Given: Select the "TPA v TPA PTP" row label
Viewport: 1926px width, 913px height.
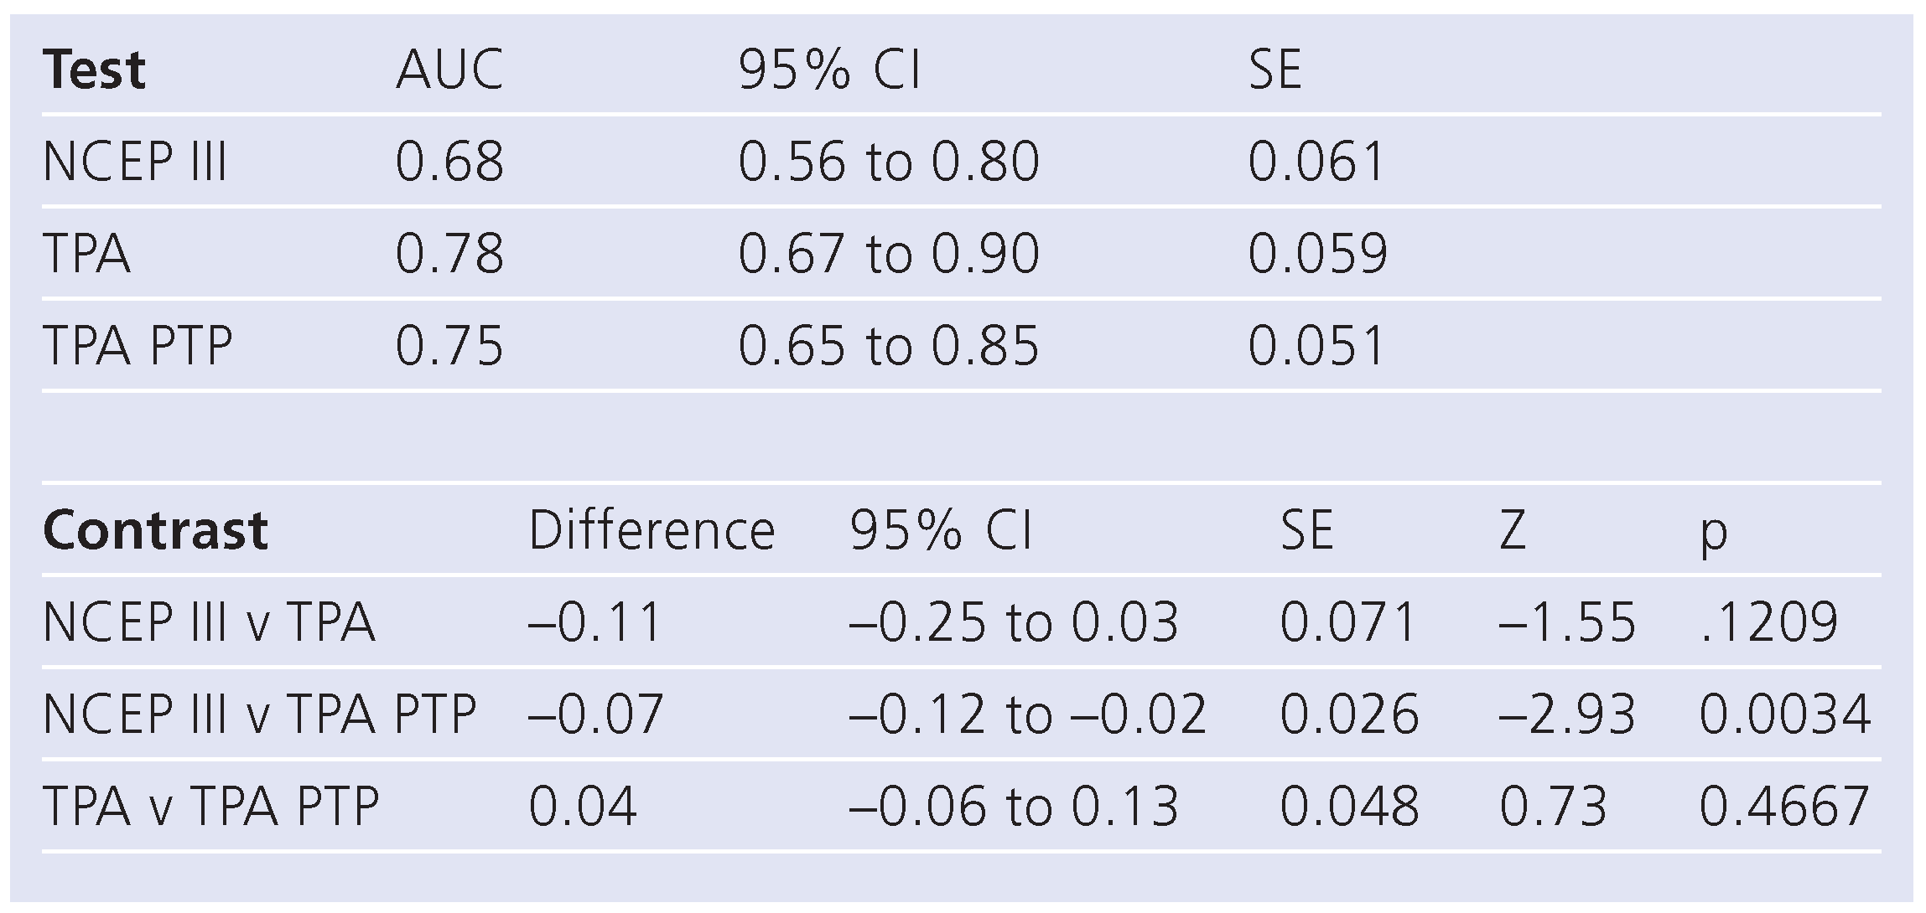Looking at the screenshot, I should coord(210,807).
